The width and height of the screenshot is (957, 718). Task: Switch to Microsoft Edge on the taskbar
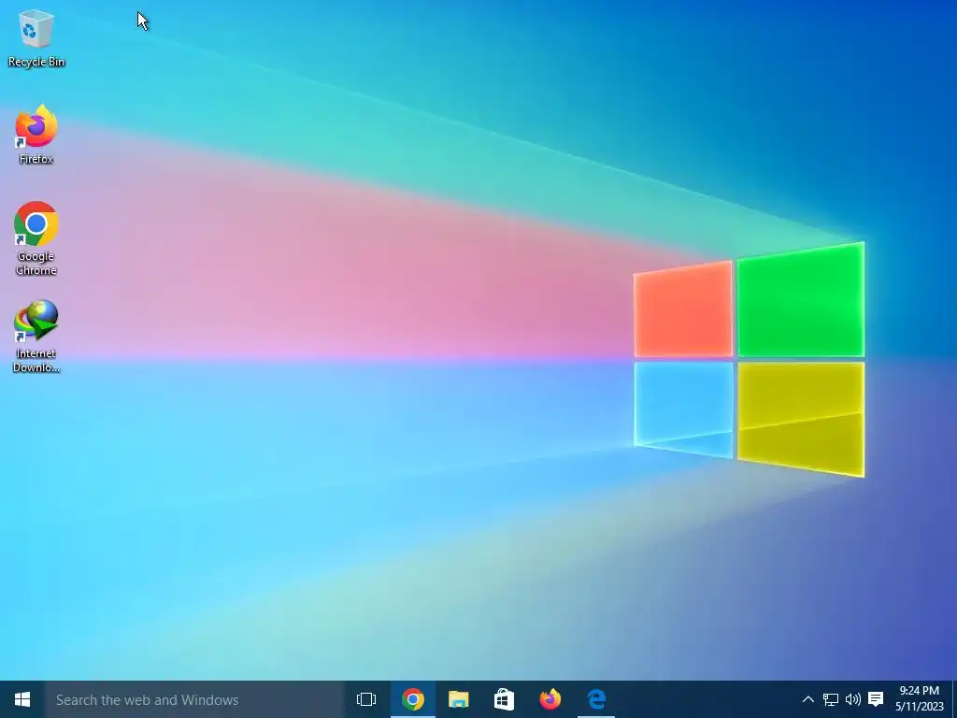pyautogui.click(x=595, y=699)
